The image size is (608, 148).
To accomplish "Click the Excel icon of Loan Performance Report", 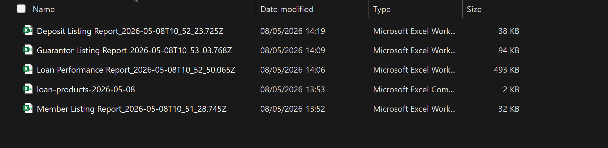I will tap(28, 70).
